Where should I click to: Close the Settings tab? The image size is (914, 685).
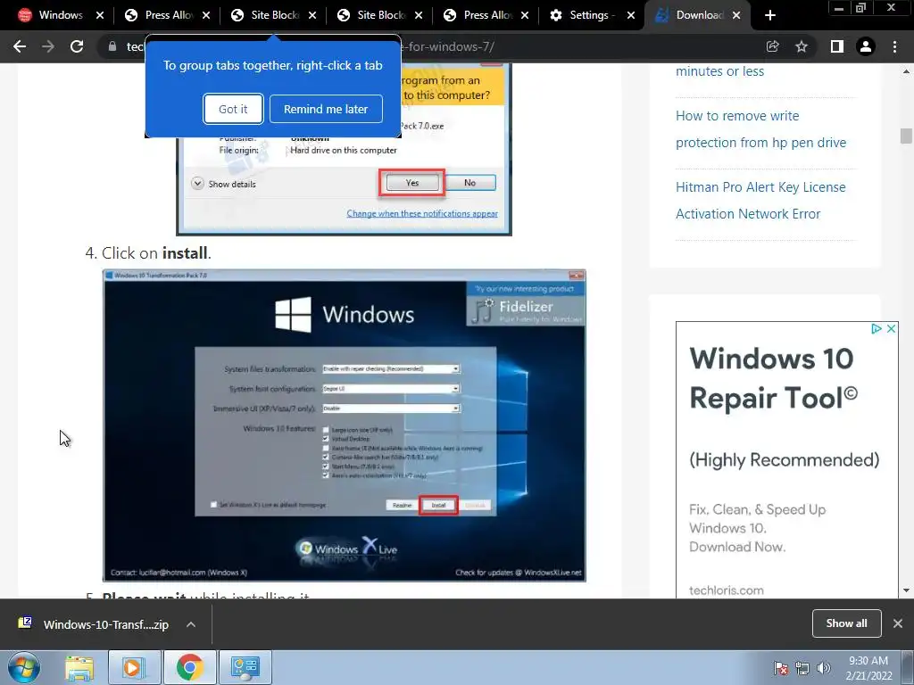[x=631, y=15]
